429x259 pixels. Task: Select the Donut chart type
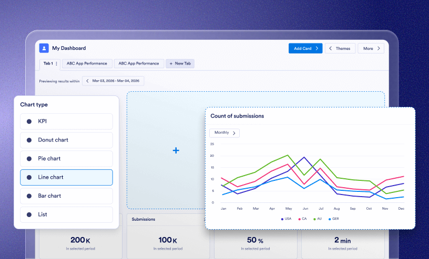[66, 140]
